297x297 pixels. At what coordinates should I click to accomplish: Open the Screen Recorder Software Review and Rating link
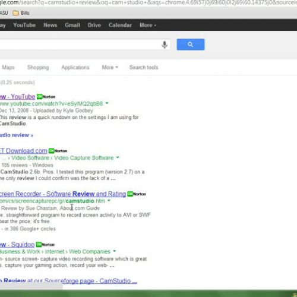point(63,194)
